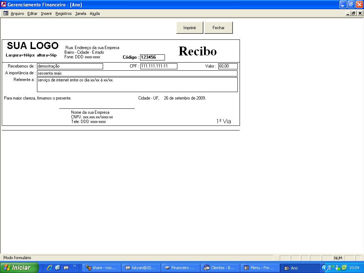Open the Editar menu
Screen dimensions: 364x273
click(32, 14)
